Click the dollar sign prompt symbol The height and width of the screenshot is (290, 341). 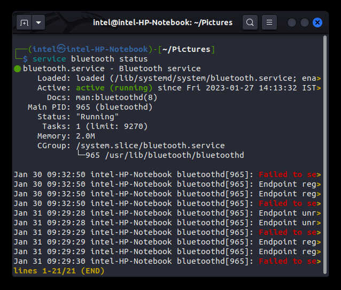click(x=25, y=59)
